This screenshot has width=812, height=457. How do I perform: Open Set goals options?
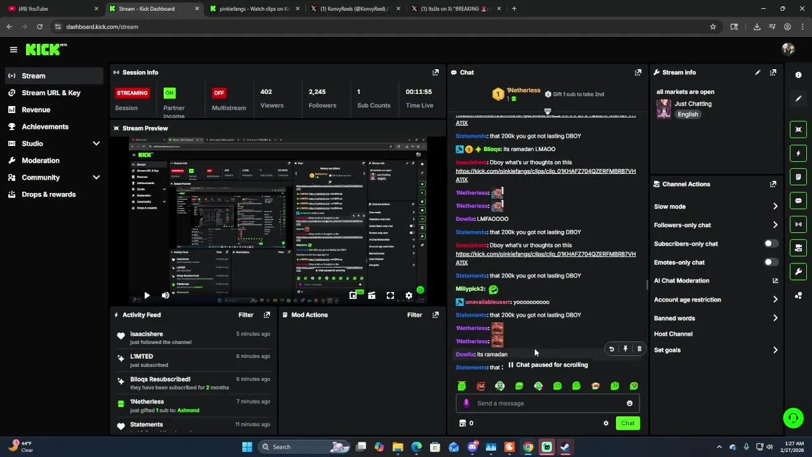(716, 350)
